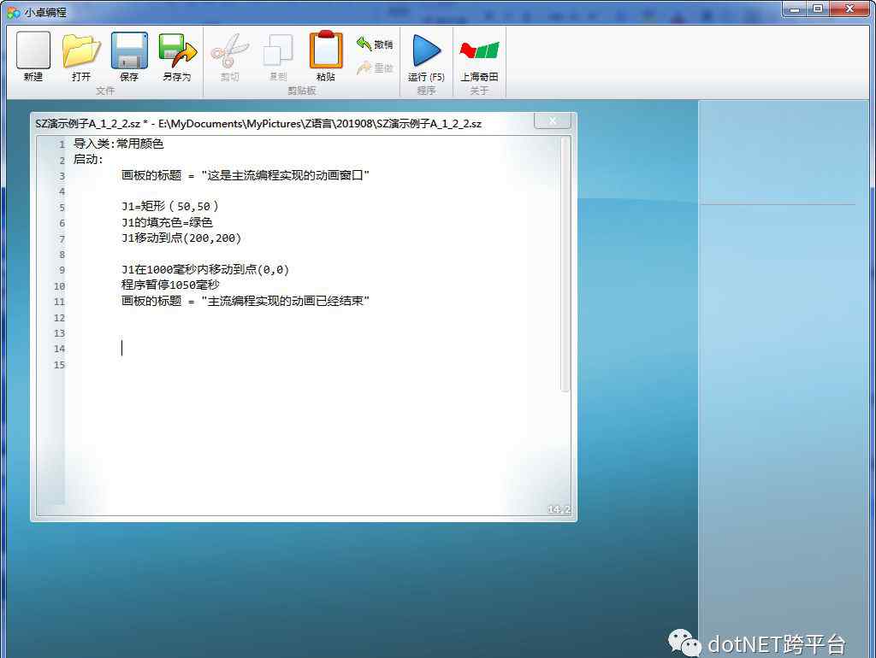Close the 小卓编程 application window

pyautogui.click(x=849, y=9)
